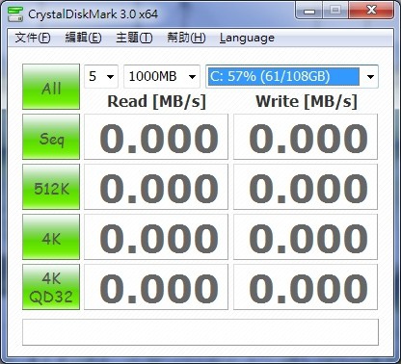Click the CrystalDiskMark title bar app icon
The height and width of the screenshot is (364, 401).
pos(15,14)
